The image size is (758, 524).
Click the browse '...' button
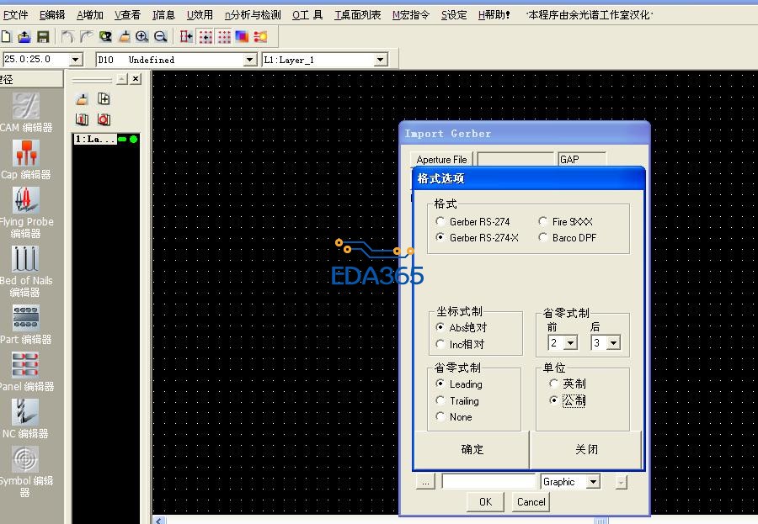425,481
